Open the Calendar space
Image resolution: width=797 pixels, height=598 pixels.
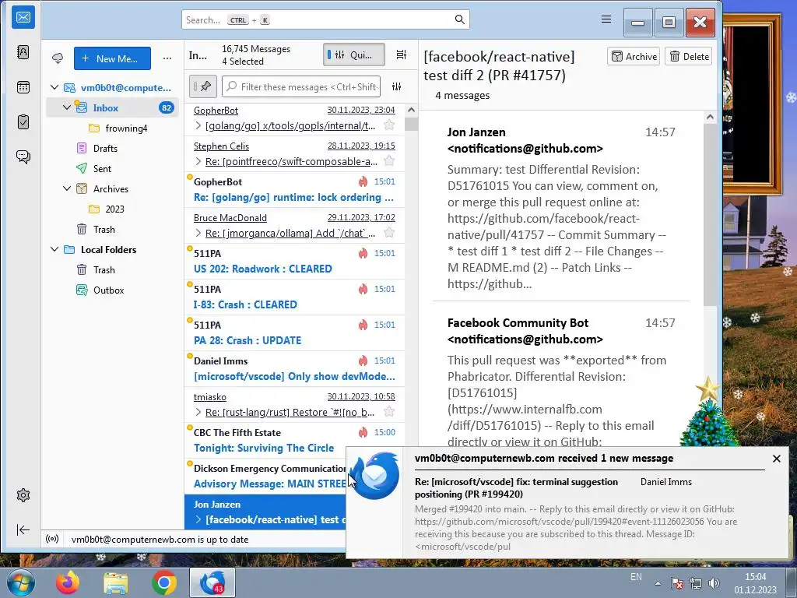23,87
